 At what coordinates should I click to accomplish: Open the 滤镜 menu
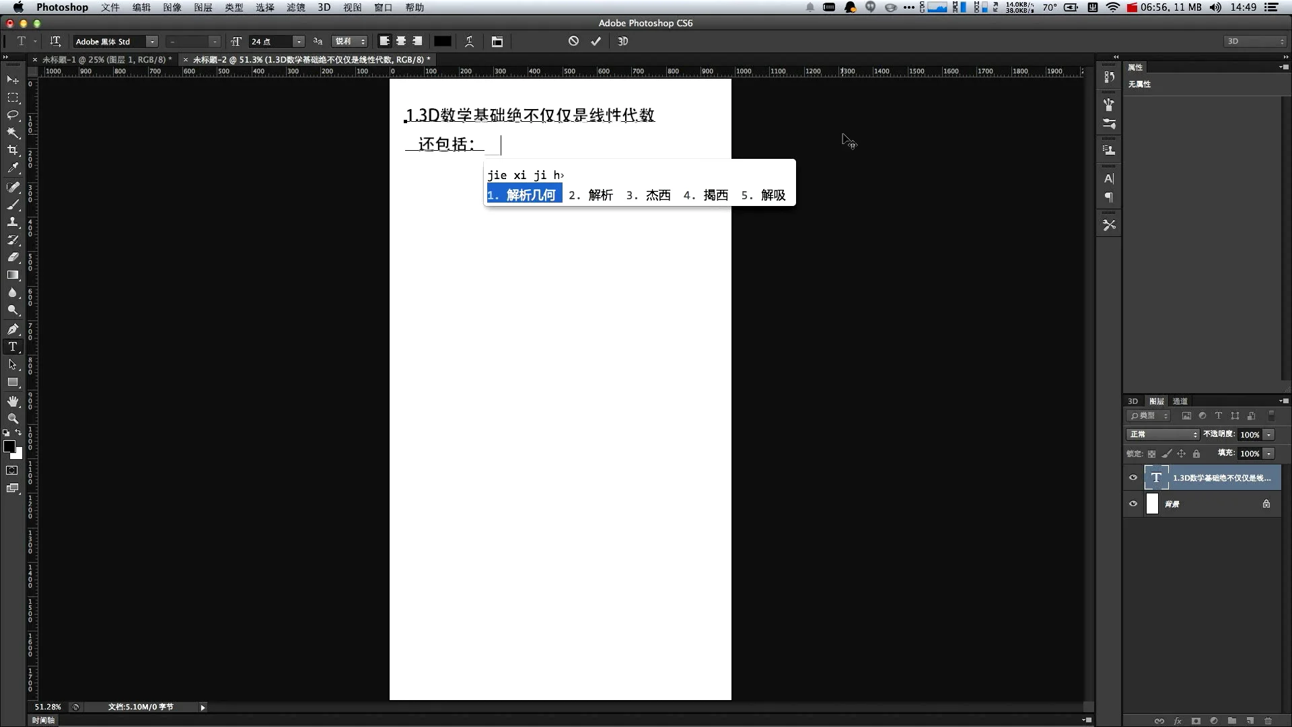pos(296,7)
